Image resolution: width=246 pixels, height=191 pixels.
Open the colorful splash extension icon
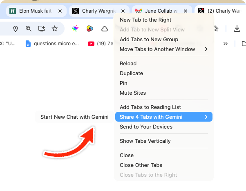pos(75,29)
